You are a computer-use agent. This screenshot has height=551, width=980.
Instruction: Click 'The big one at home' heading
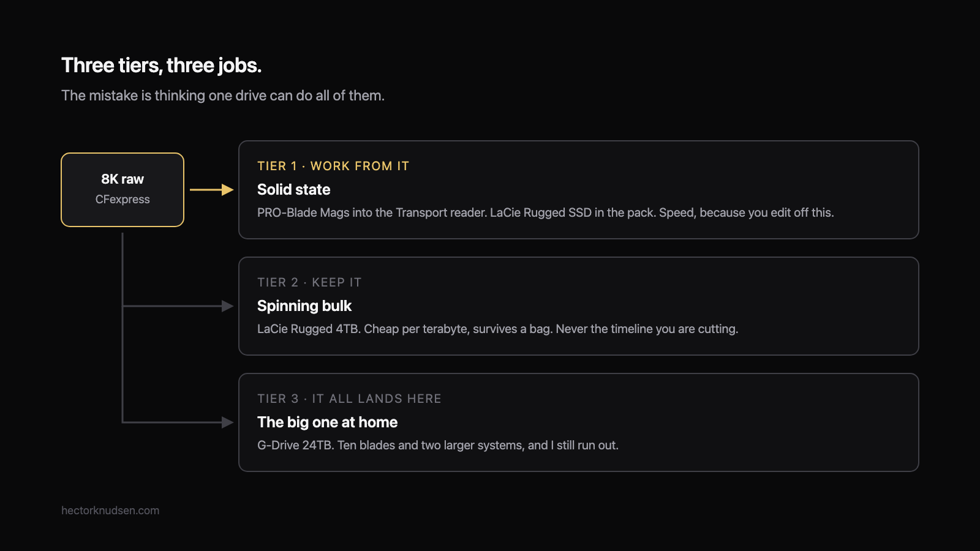pos(328,422)
